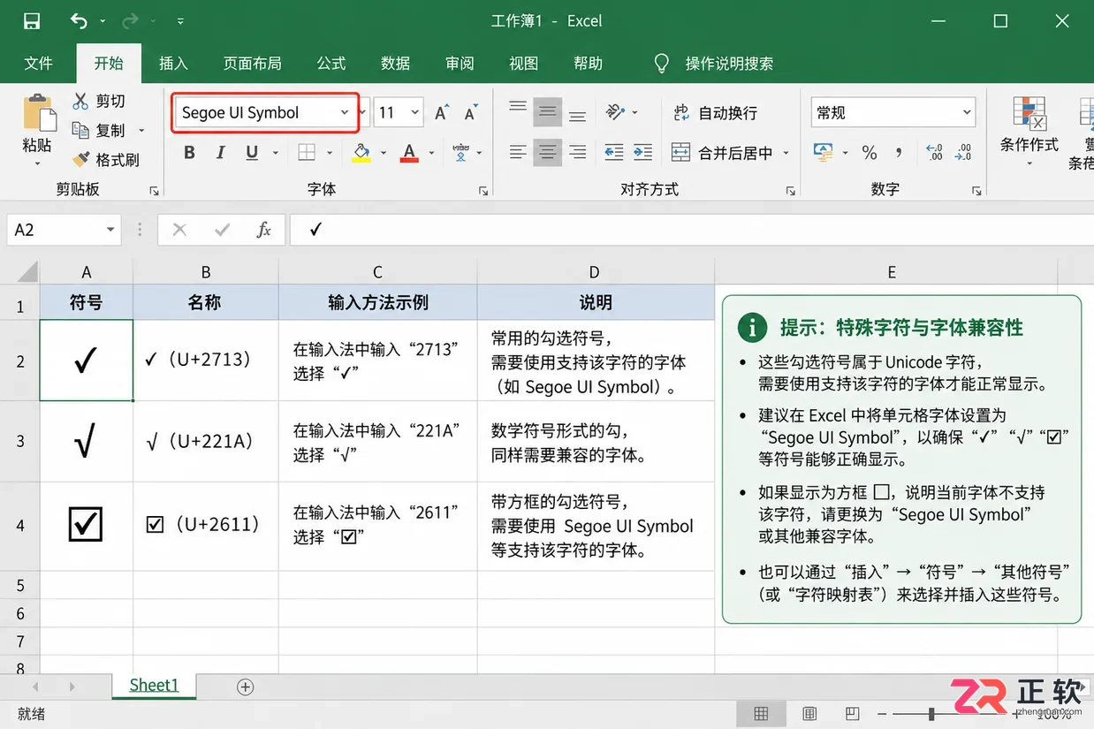1094x729 pixels.
Task: Open the alignment group dialog launcher
Action: pos(790,190)
